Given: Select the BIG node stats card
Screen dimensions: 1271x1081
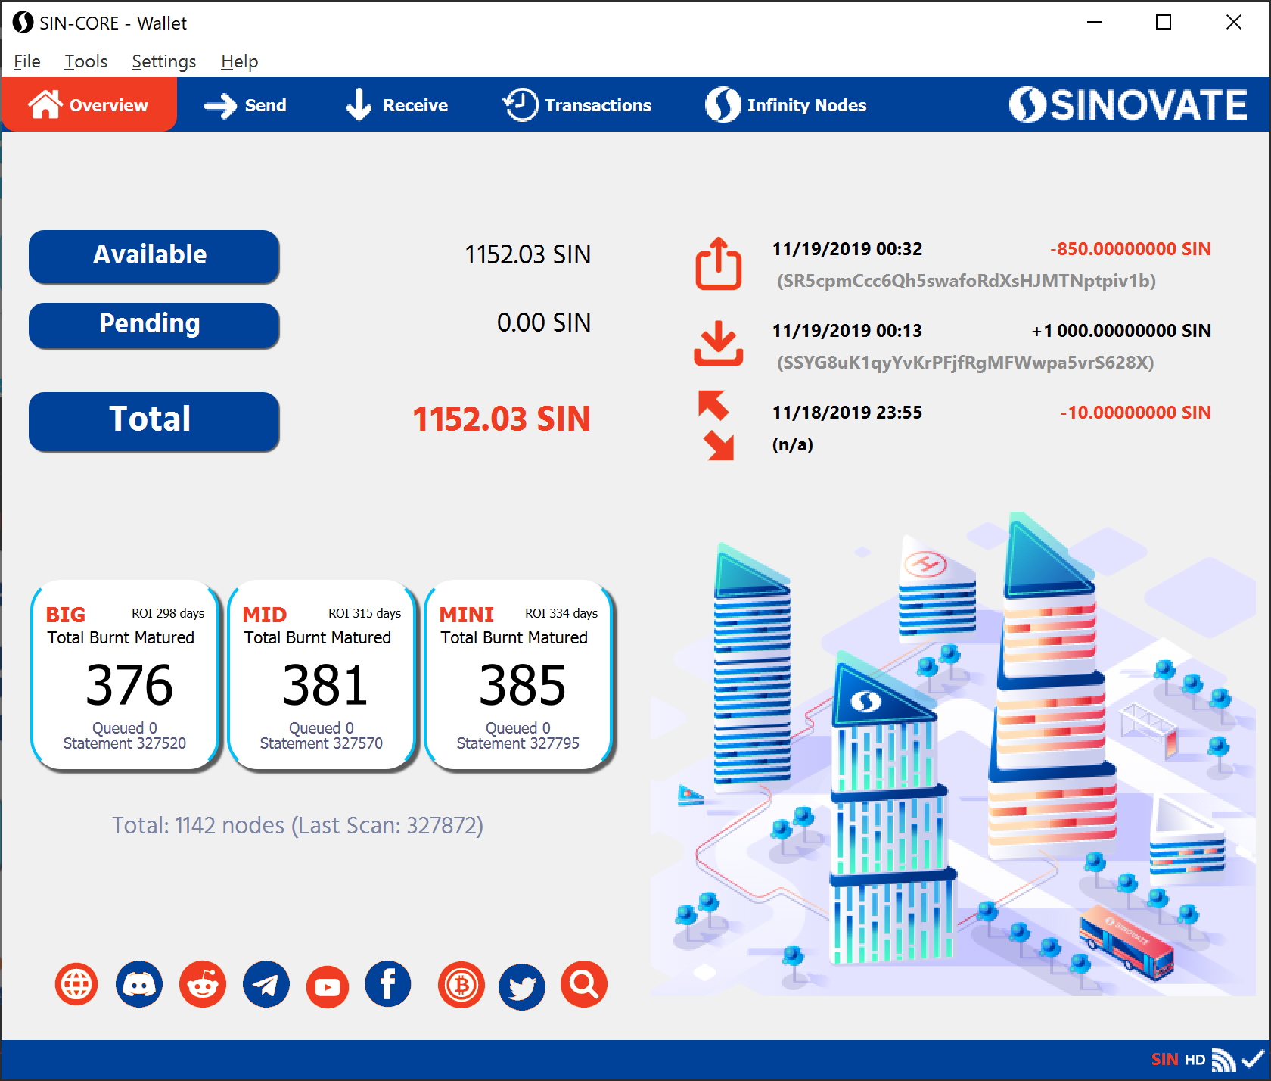Looking at the screenshot, I should tap(125, 675).
